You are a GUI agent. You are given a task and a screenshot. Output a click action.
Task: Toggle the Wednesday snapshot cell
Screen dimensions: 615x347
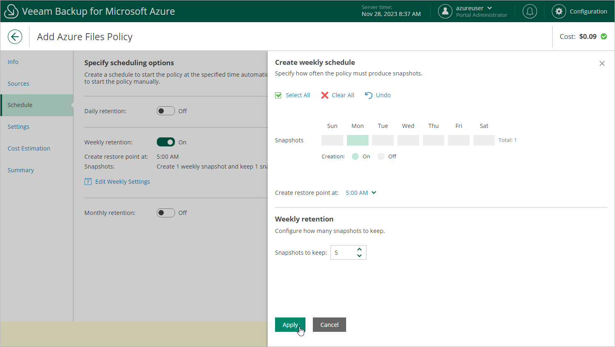pyautogui.click(x=408, y=140)
